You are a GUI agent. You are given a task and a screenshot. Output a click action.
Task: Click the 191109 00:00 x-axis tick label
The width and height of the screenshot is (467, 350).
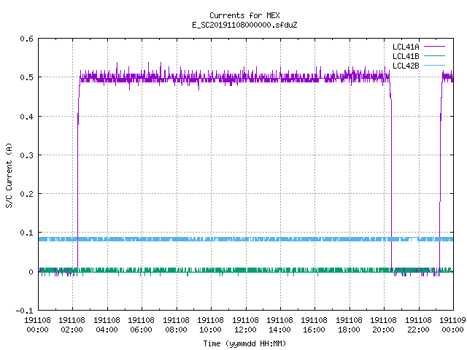click(452, 325)
